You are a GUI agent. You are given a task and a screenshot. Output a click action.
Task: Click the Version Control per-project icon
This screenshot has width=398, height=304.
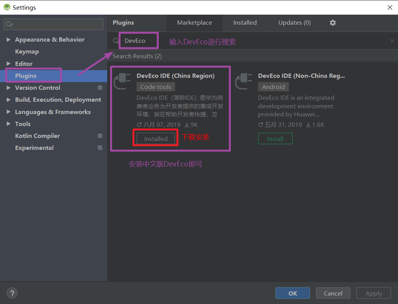point(100,88)
